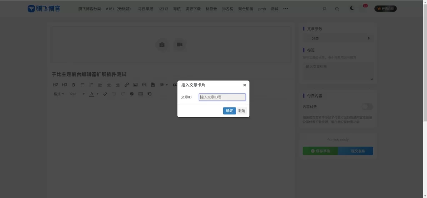Click the insert table icon
427x198 pixels.
[x=141, y=94]
